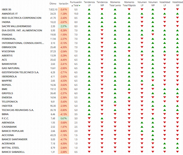Click SACYR VALLEHERMOSO Volatilidad LP red arrow
183x155 pixels.
pos(165,26)
